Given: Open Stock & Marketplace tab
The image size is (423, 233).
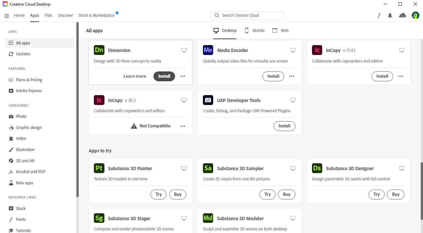Looking at the screenshot, I should click(96, 15).
